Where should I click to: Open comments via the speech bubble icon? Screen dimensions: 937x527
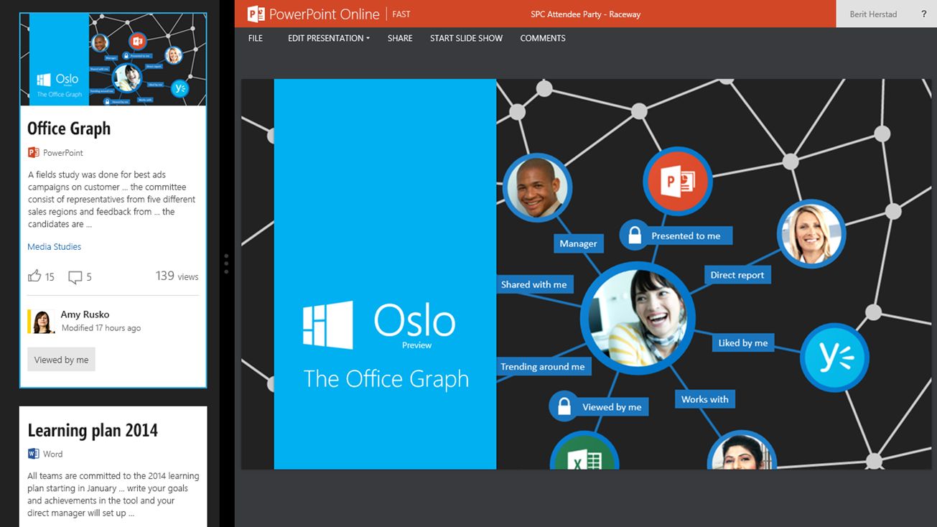(x=75, y=277)
